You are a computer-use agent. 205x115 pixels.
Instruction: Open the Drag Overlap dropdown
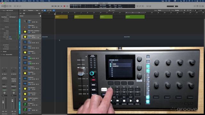[178, 10]
